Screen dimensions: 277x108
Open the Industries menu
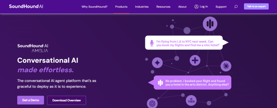pyautogui.click(x=142, y=7)
